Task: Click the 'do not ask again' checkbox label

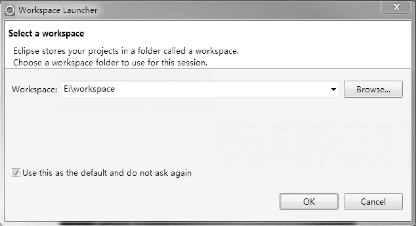Action: coord(107,173)
